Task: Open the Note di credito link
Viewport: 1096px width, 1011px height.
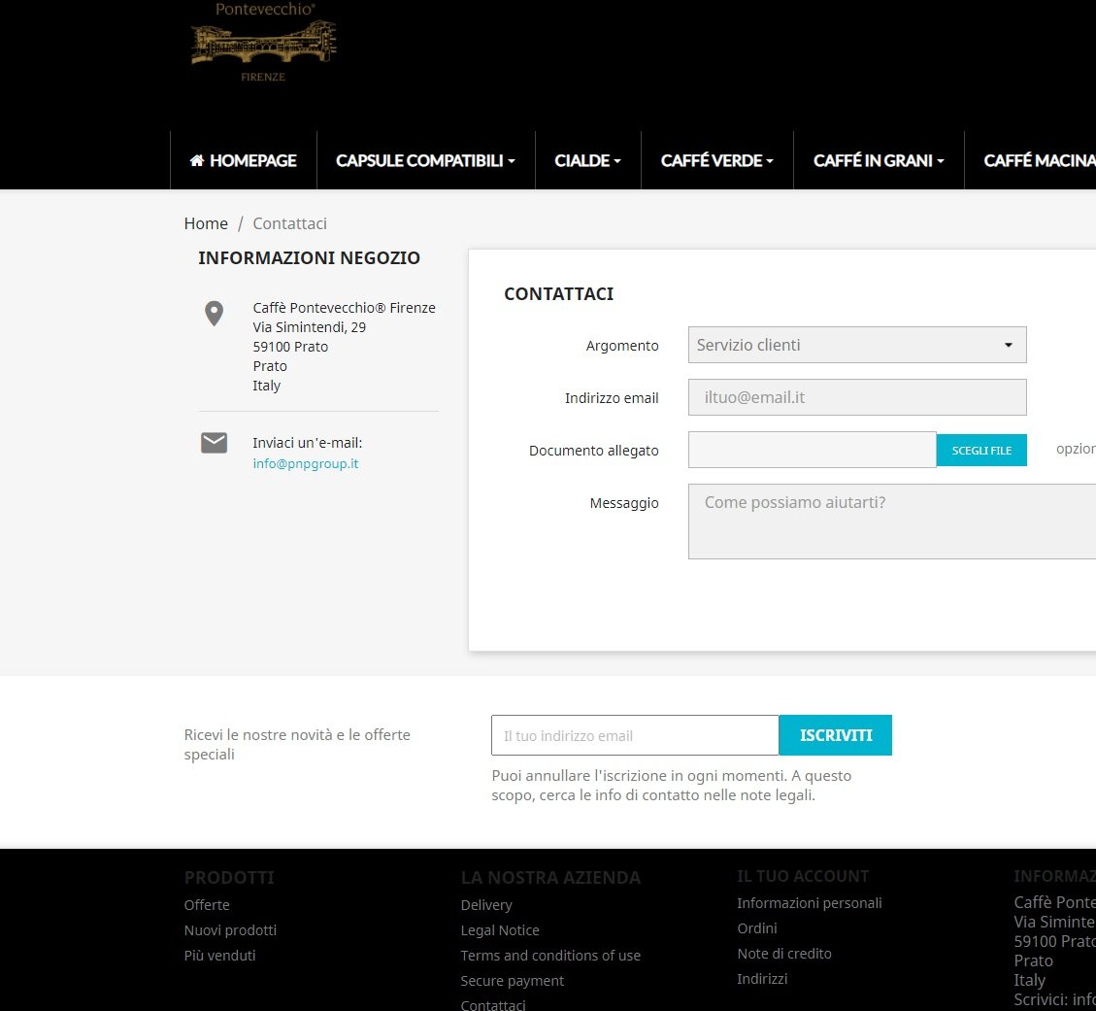Action: [784, 953]
